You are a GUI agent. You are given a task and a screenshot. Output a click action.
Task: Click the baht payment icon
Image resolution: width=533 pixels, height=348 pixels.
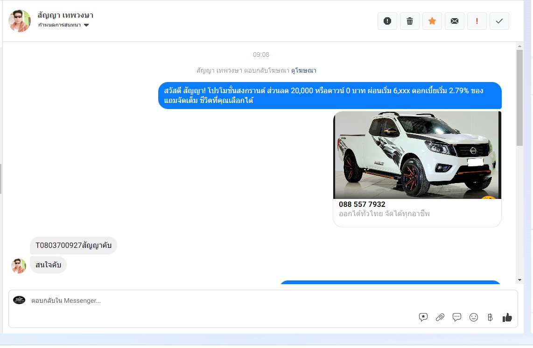point(490,317)
